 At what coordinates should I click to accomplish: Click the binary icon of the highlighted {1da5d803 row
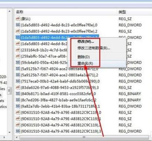point(18,37)
